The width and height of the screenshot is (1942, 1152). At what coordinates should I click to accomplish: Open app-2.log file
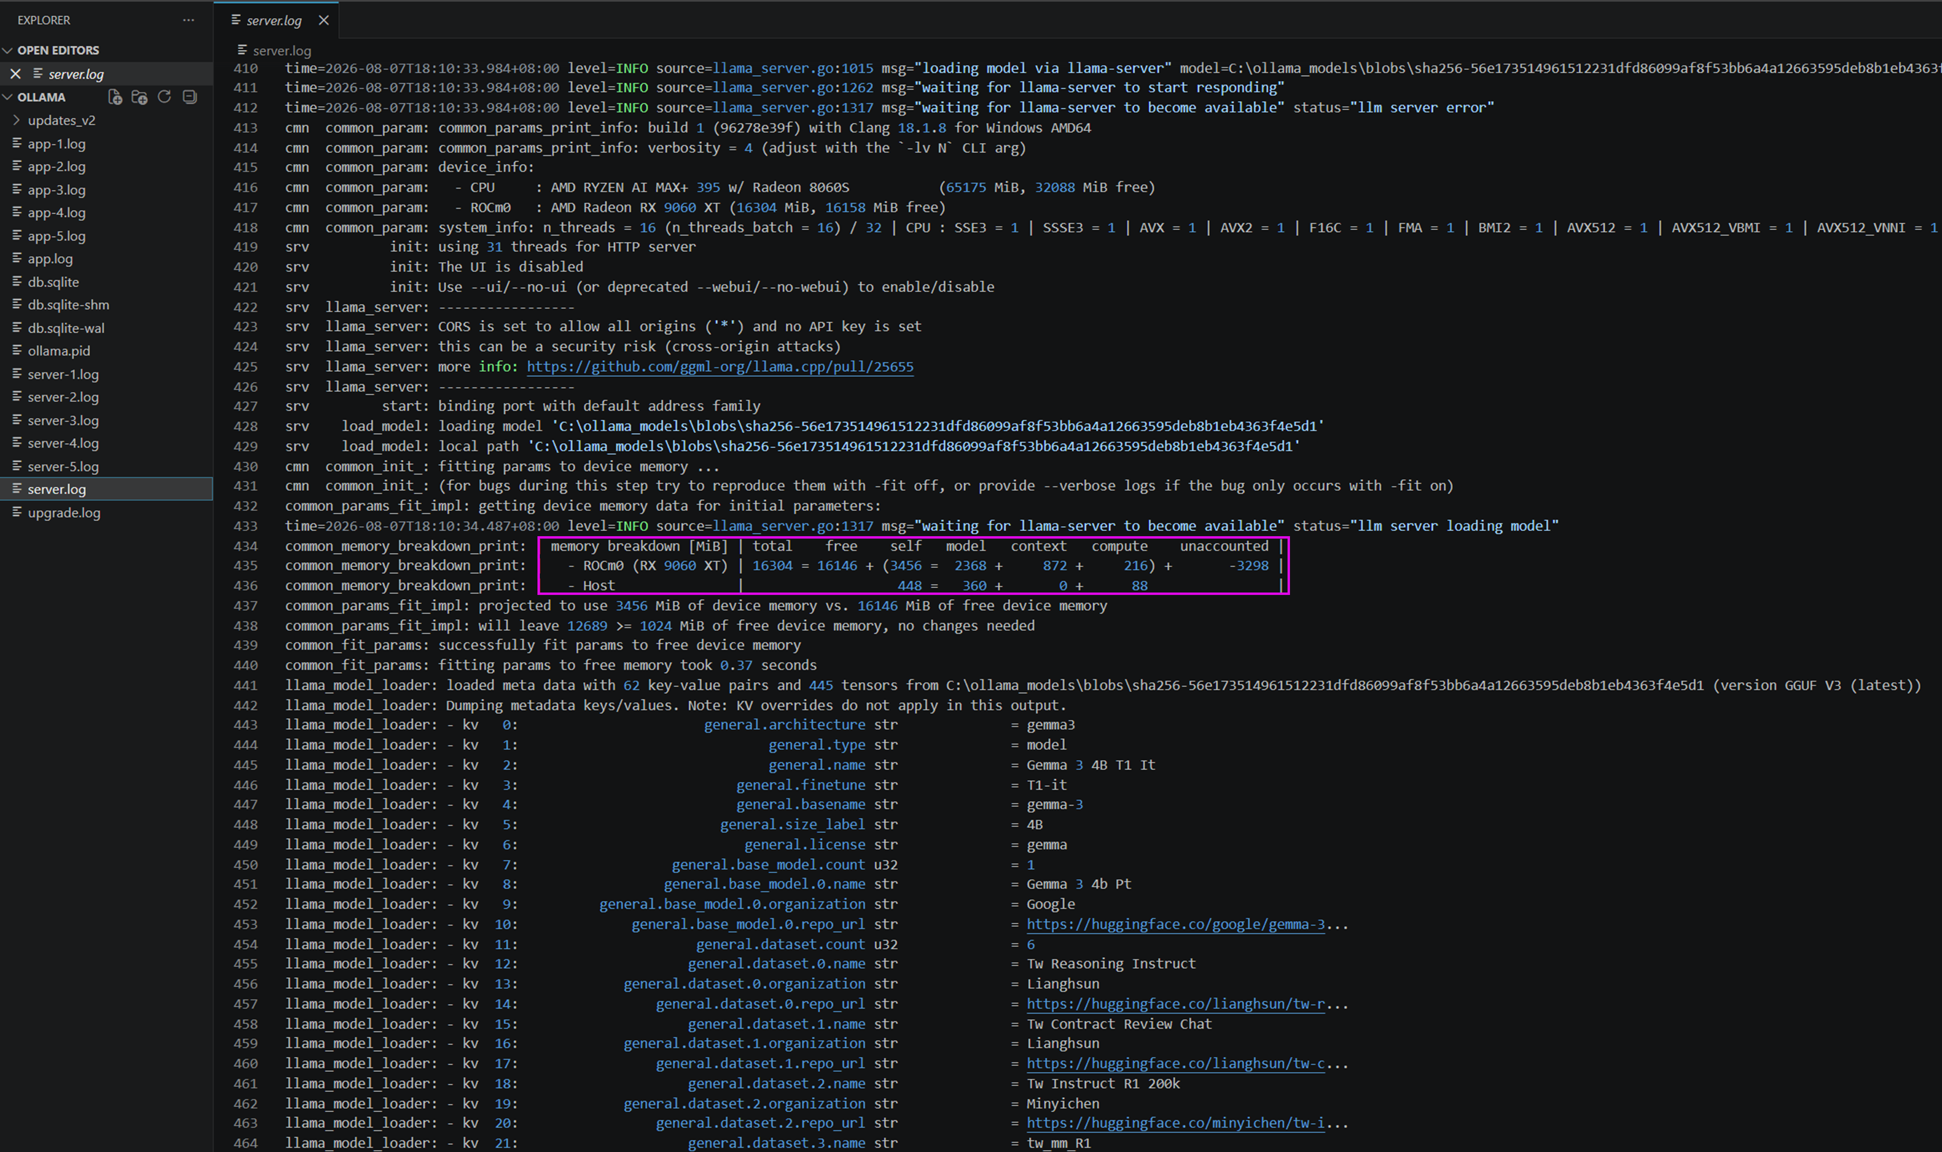(x=57, y=166)
